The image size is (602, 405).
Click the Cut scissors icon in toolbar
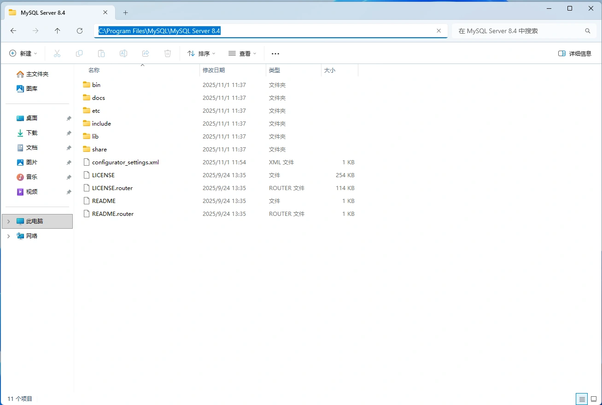click(57, 54)
